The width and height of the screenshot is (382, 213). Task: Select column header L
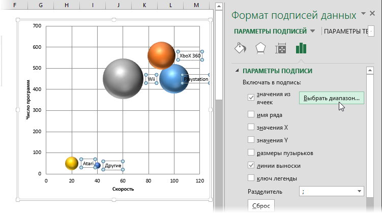point(170,5)
